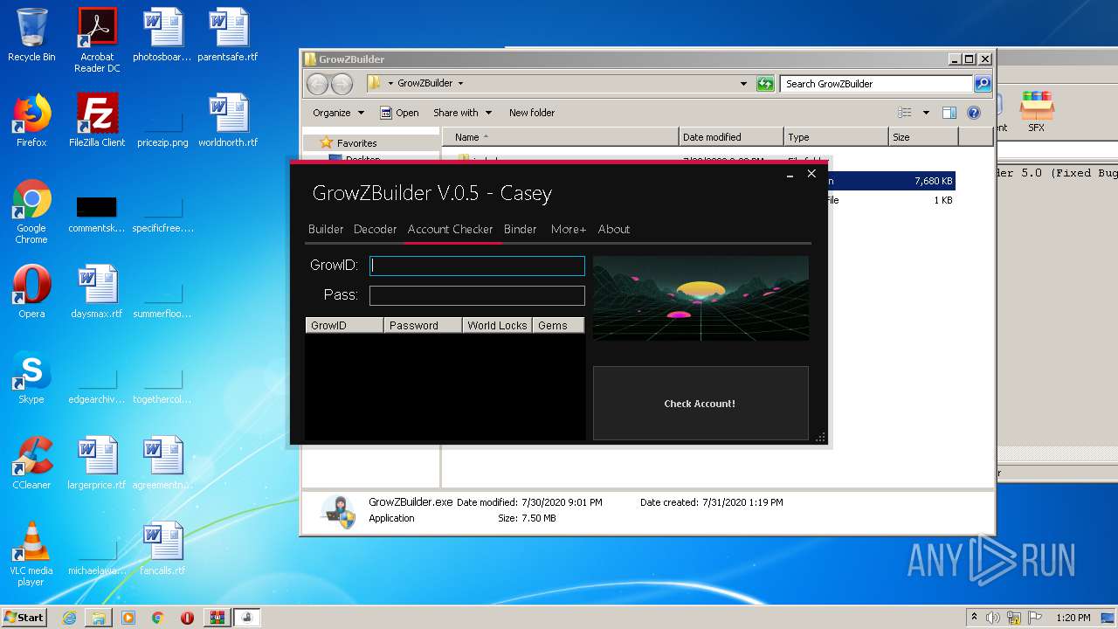Expand the Share with dropdown

coord(462,113)
